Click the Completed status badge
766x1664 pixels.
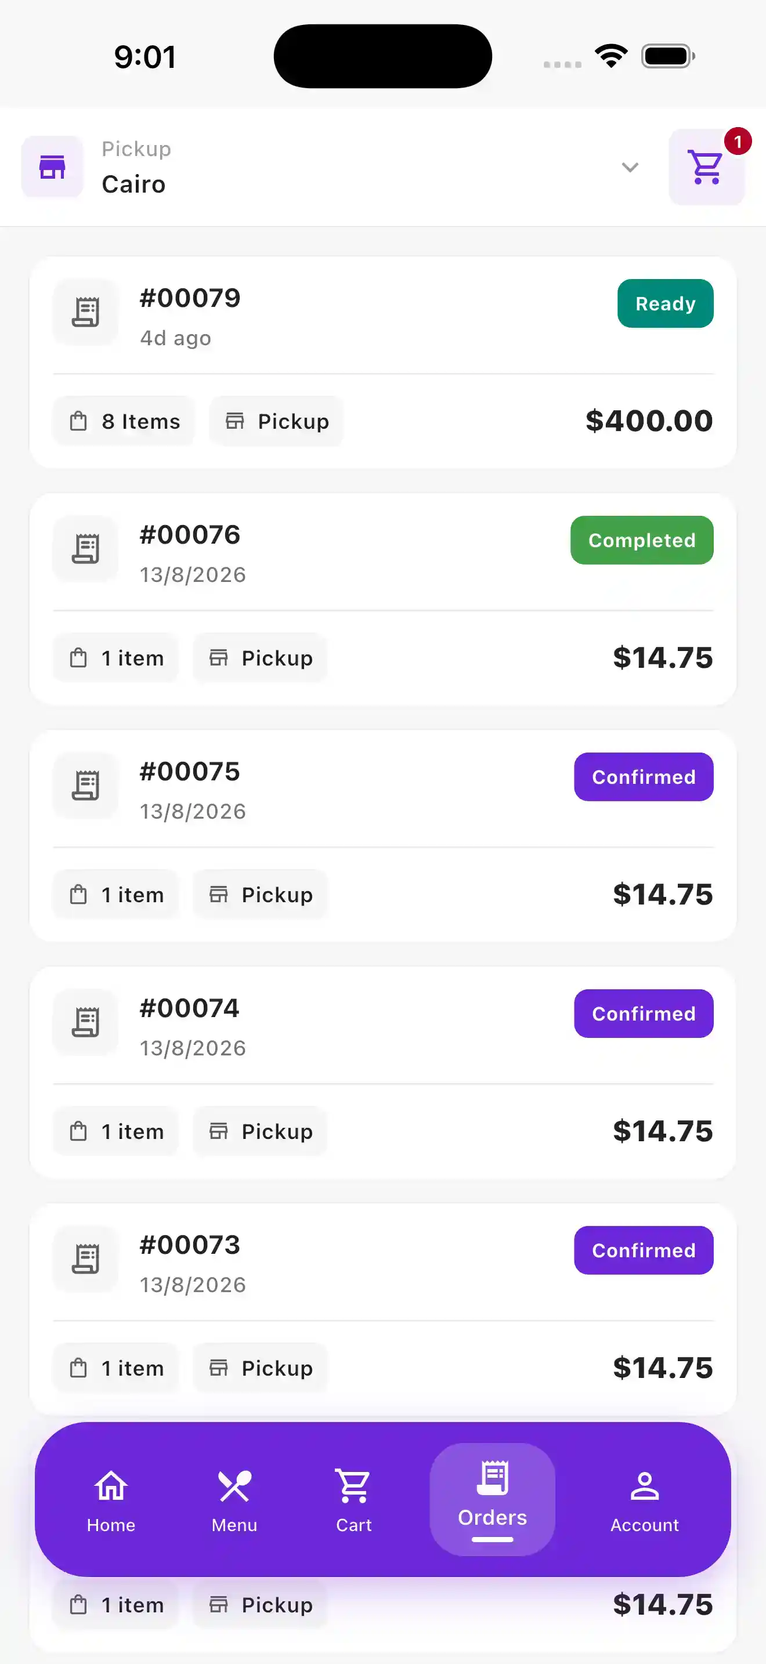[642, 540]
